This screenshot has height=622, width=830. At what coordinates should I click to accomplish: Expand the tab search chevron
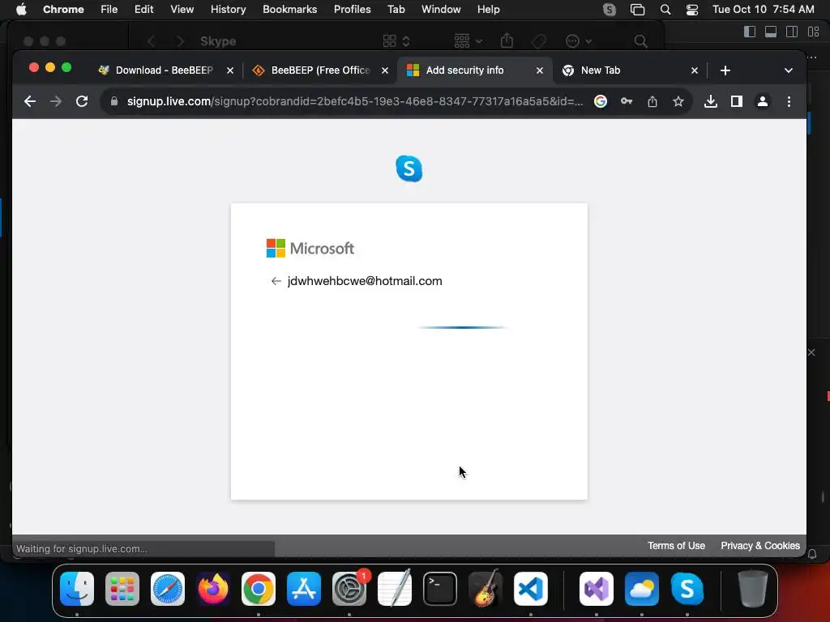point(788,70)
